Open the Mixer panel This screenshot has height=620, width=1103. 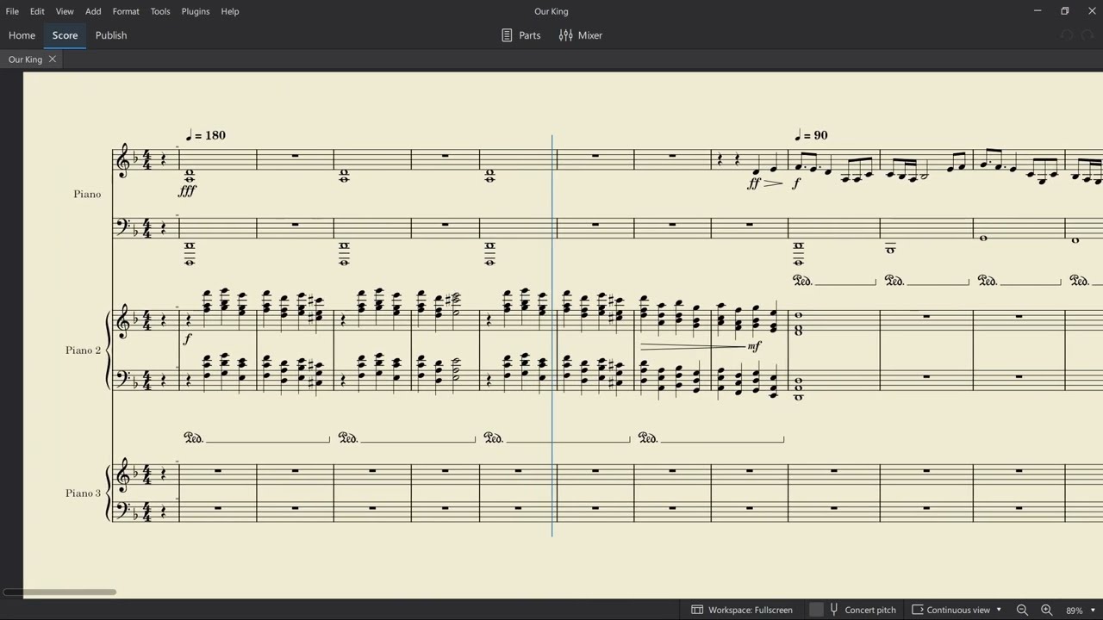(x=581, y=35)
